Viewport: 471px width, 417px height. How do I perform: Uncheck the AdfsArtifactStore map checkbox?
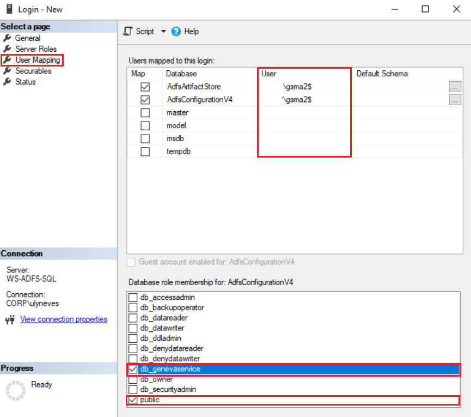point(145,87)
